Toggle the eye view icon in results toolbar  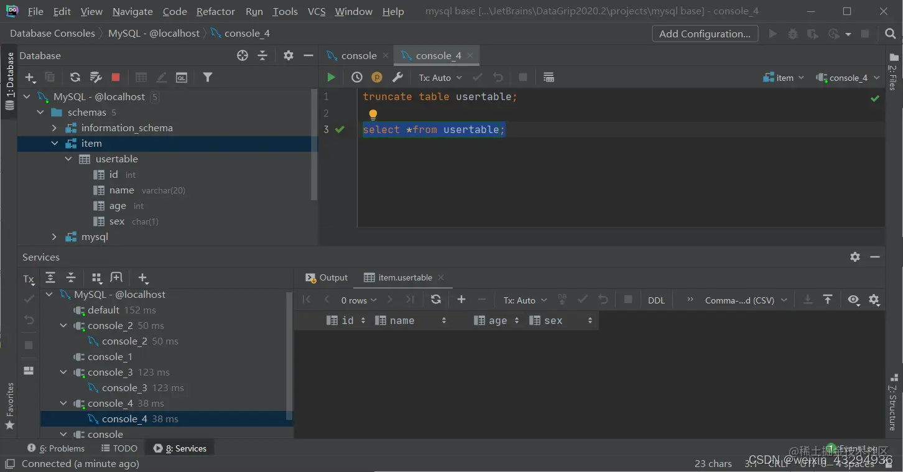(x=853, y=300)
